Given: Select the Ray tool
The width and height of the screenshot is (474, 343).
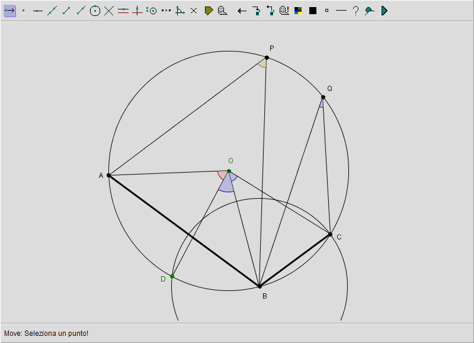Looking at the screenshot, I should coord(81,11).
